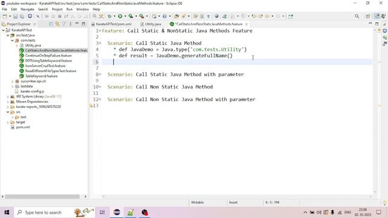Minimize the Project Explorer panel
Viewport: 388px width, 218px height.
tap(77, 24)
